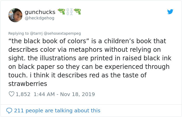Open replies via the speech bubble icon

point(9,111)
